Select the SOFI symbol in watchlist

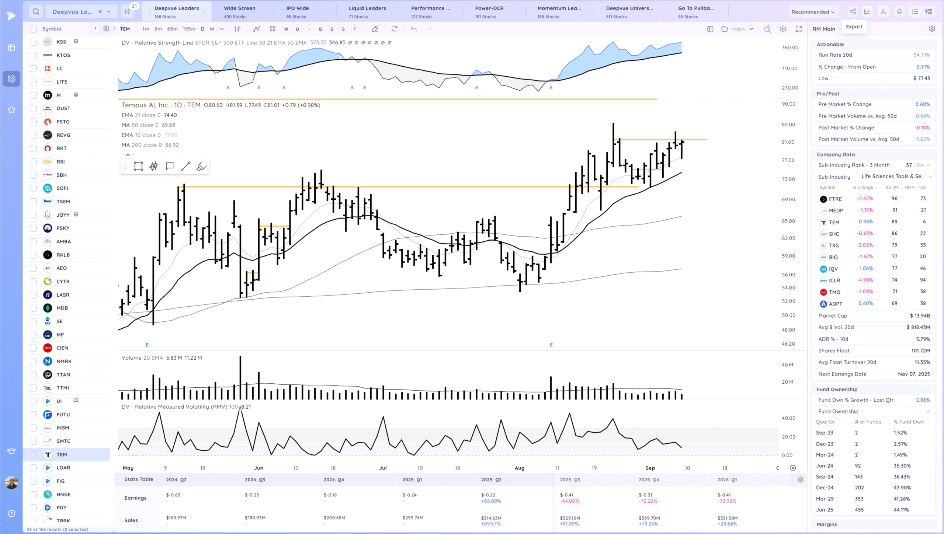(62, 188)
